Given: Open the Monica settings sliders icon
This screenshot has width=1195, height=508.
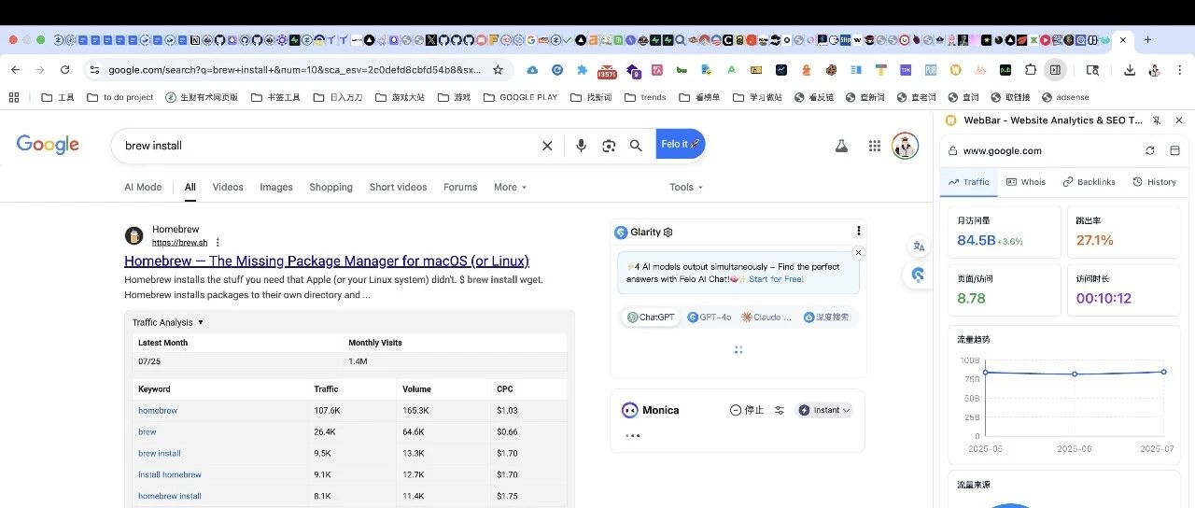Looking at the screenshot, I should pos(780,410).
